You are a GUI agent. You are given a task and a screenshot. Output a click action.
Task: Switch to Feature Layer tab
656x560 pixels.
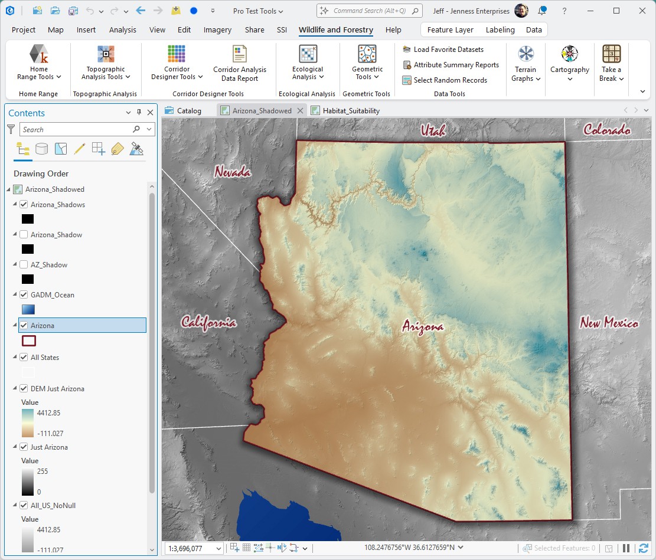(x=450, y=30)
